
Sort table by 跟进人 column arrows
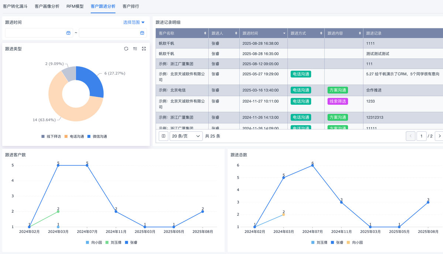click(x=236, y=33)
